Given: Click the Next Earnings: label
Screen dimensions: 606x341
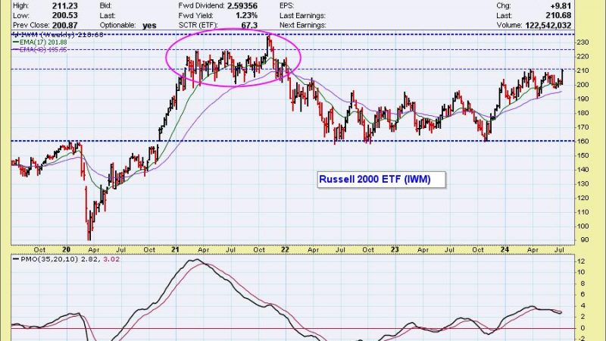Looking at the screenshot, I should 302,25.
